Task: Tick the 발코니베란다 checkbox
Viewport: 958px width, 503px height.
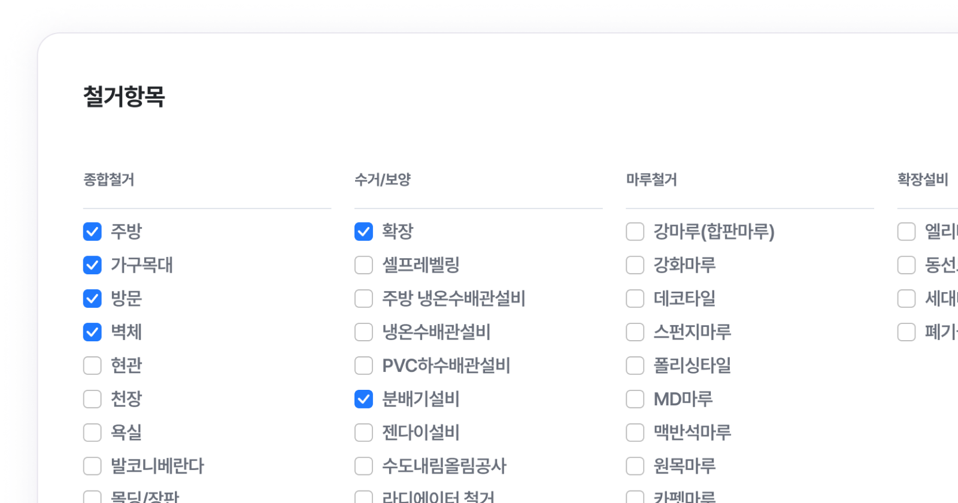Action: pos(92,466)
